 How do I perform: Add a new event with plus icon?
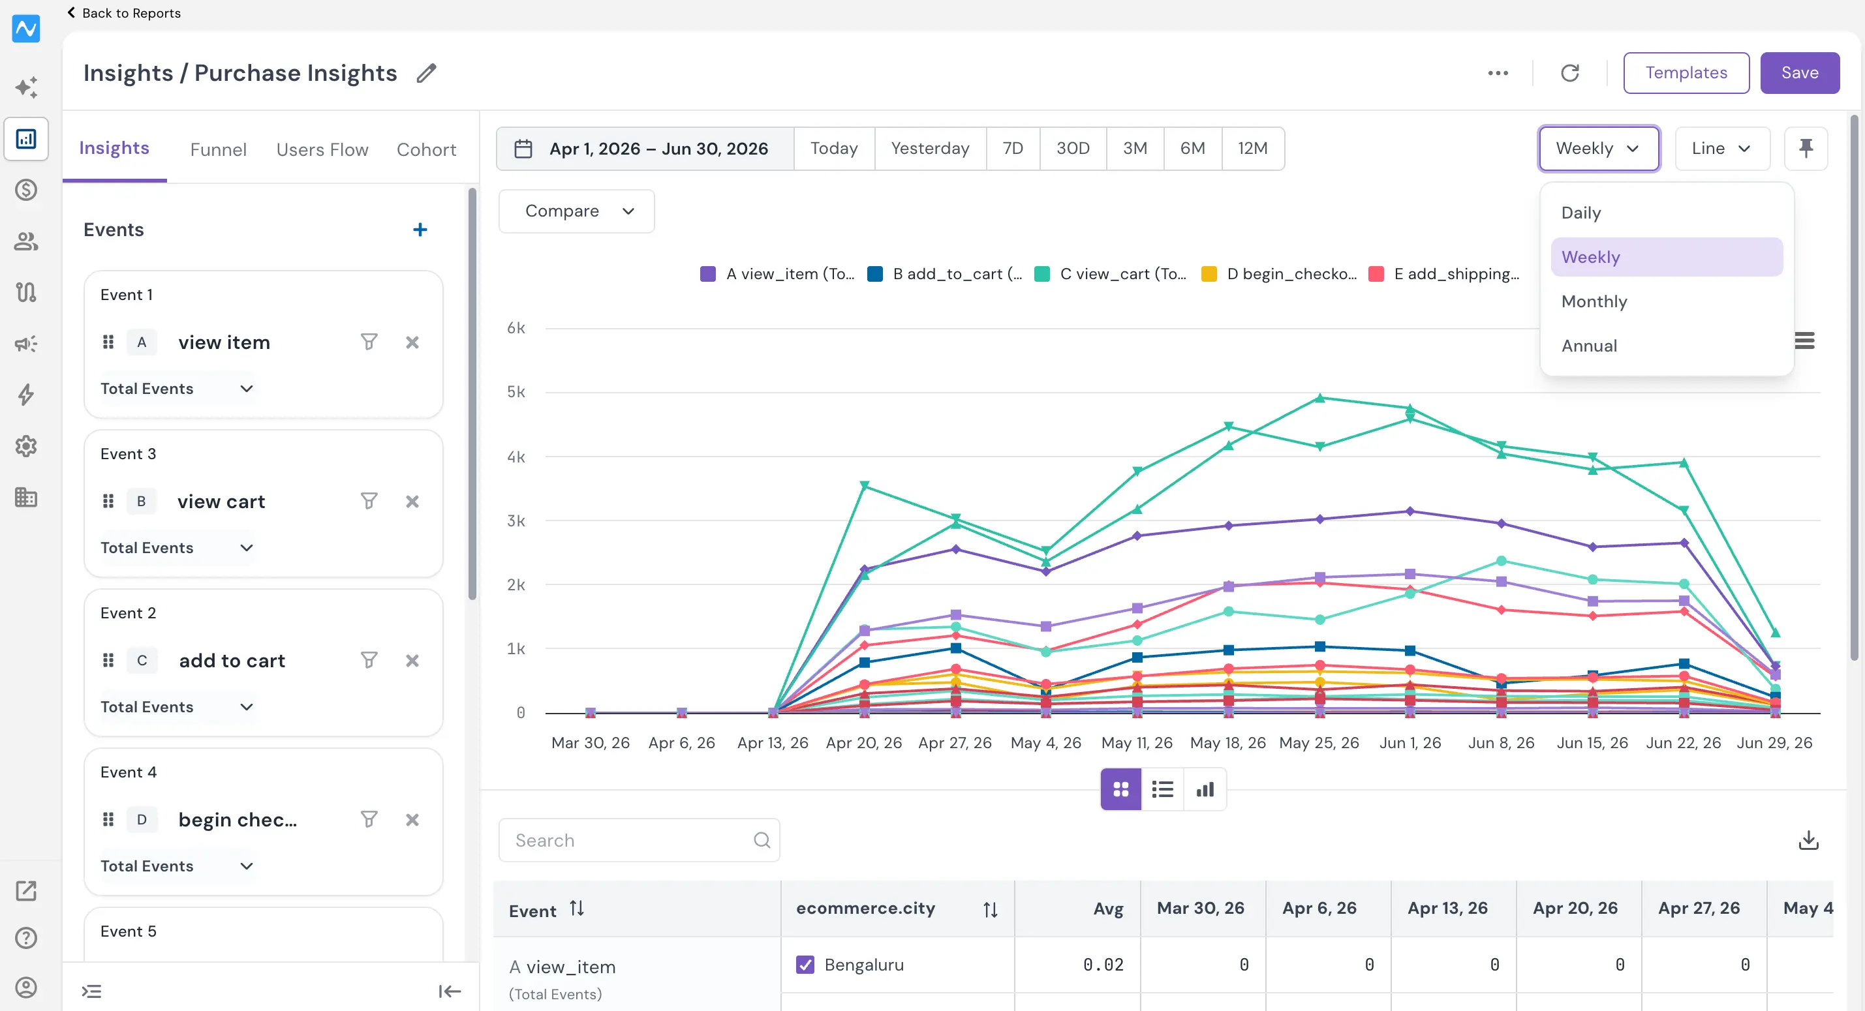[x=420, y=230]
